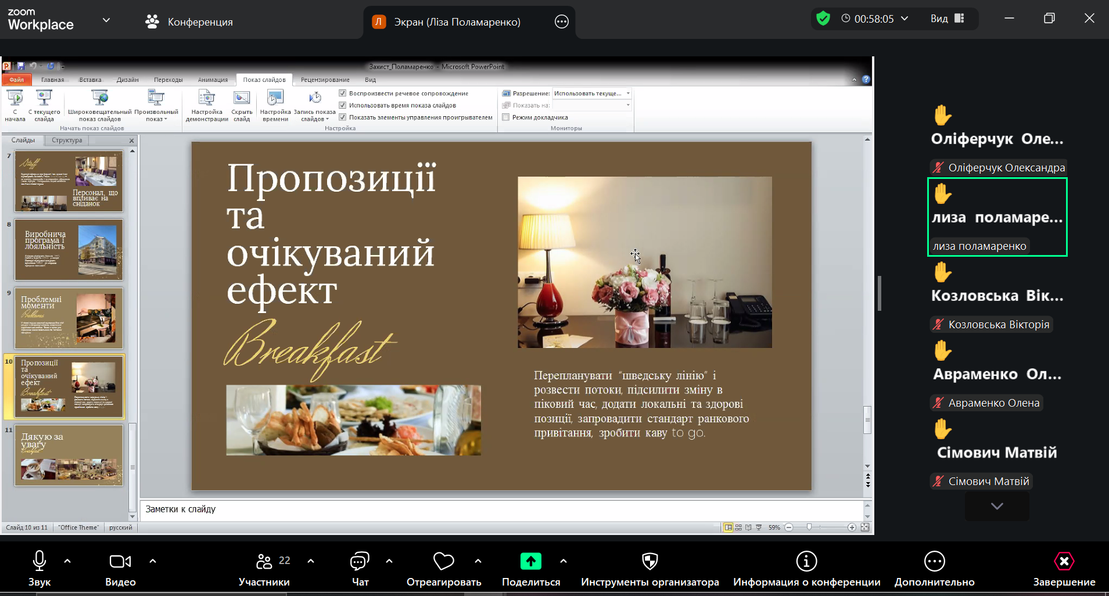Click the Отреагировать heart icon
Viewport: 1109px width, 596px height.
click(x=443, y=561)
